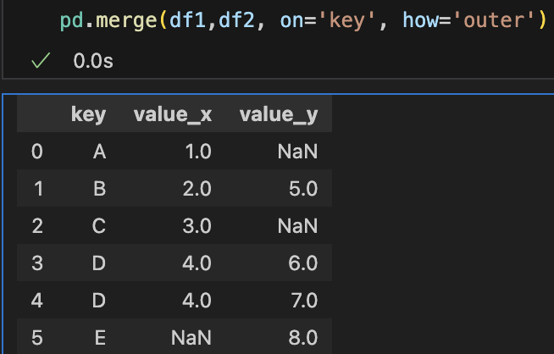The width and height of the screenshot is (554, 354).
Task: Click index cell 2
Action: coord(37,226)
